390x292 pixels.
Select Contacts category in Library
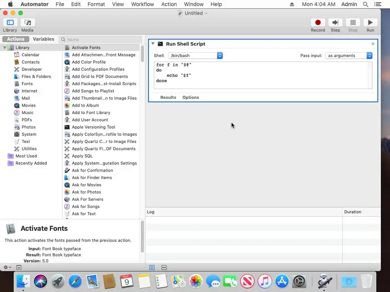click(x=30, y=62)
